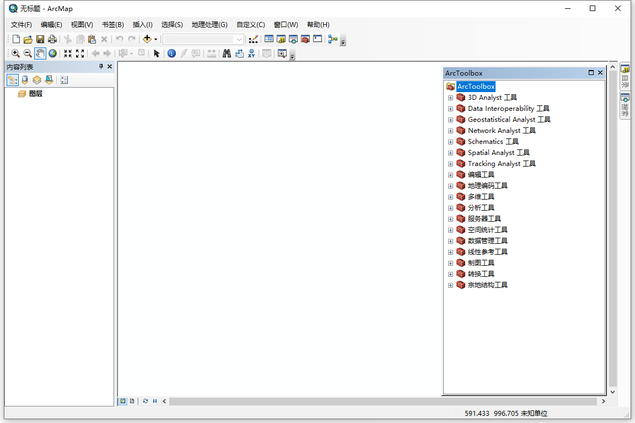Pin the 内容列表 panel
The width and height of the screenshot is (635, 423).
pyautogui.click(x=101, y=66)
